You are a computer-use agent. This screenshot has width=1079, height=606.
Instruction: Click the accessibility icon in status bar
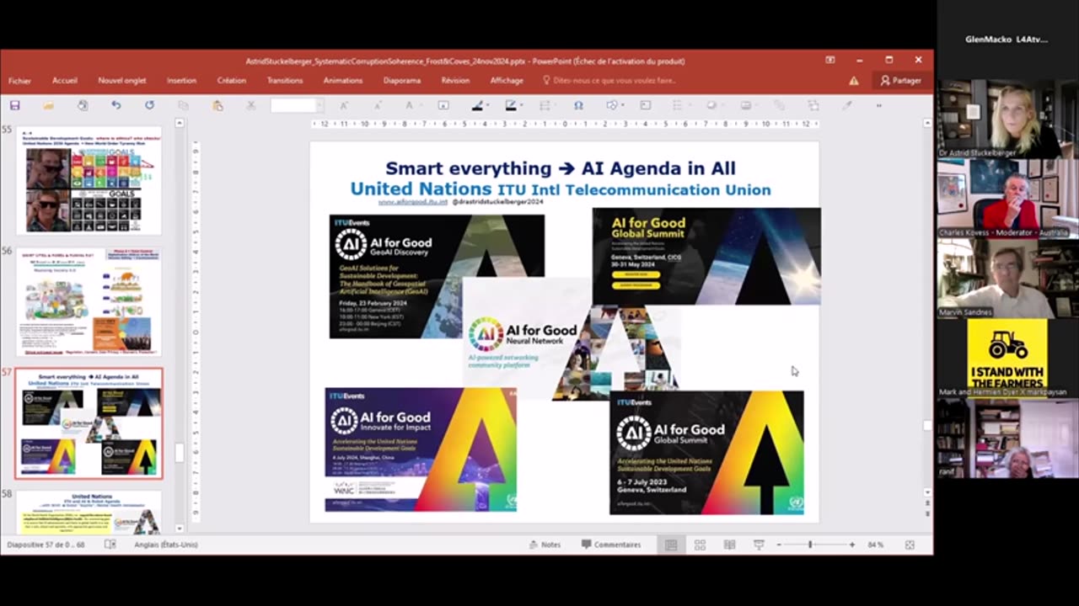tap(110, 545)
